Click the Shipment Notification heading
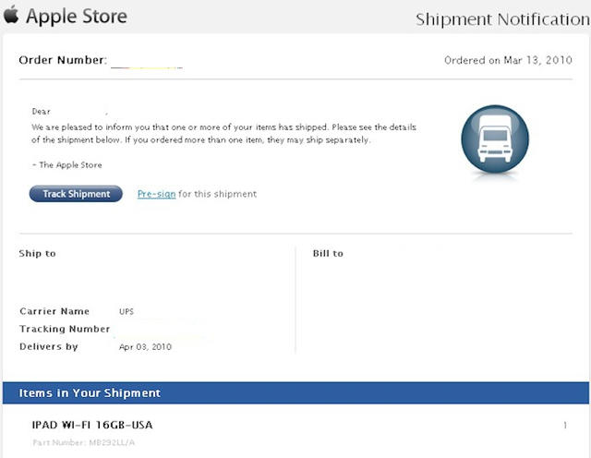 click(x=502, y=19)
